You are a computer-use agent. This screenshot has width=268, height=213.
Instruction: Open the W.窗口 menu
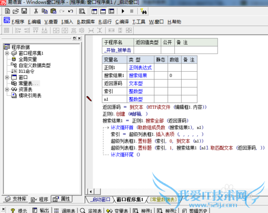(x=157, y=22)
